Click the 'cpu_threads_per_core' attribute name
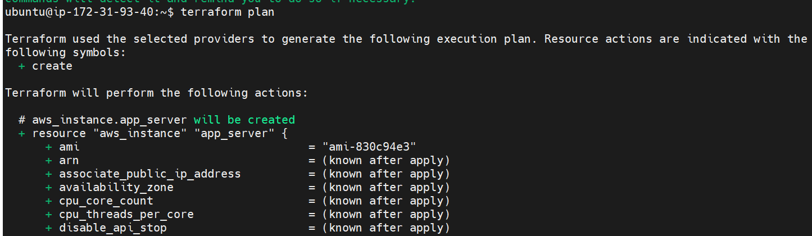Image resolution: width=812 pixels, height=236 pixels. (x=126, y=214)
